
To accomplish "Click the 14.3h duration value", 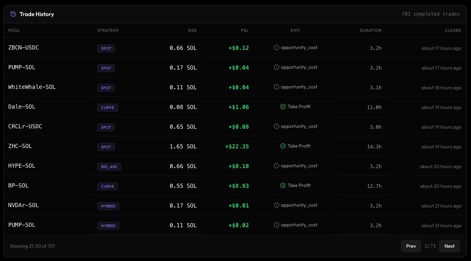I will [374, 147].
